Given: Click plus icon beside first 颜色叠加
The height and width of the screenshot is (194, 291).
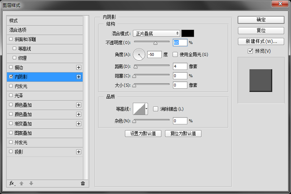Looking at the screenshot, I should [79, 105].
